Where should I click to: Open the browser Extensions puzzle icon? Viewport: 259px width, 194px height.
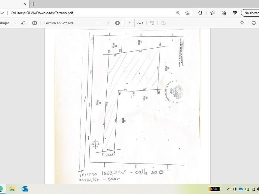(x=200, y=13)
